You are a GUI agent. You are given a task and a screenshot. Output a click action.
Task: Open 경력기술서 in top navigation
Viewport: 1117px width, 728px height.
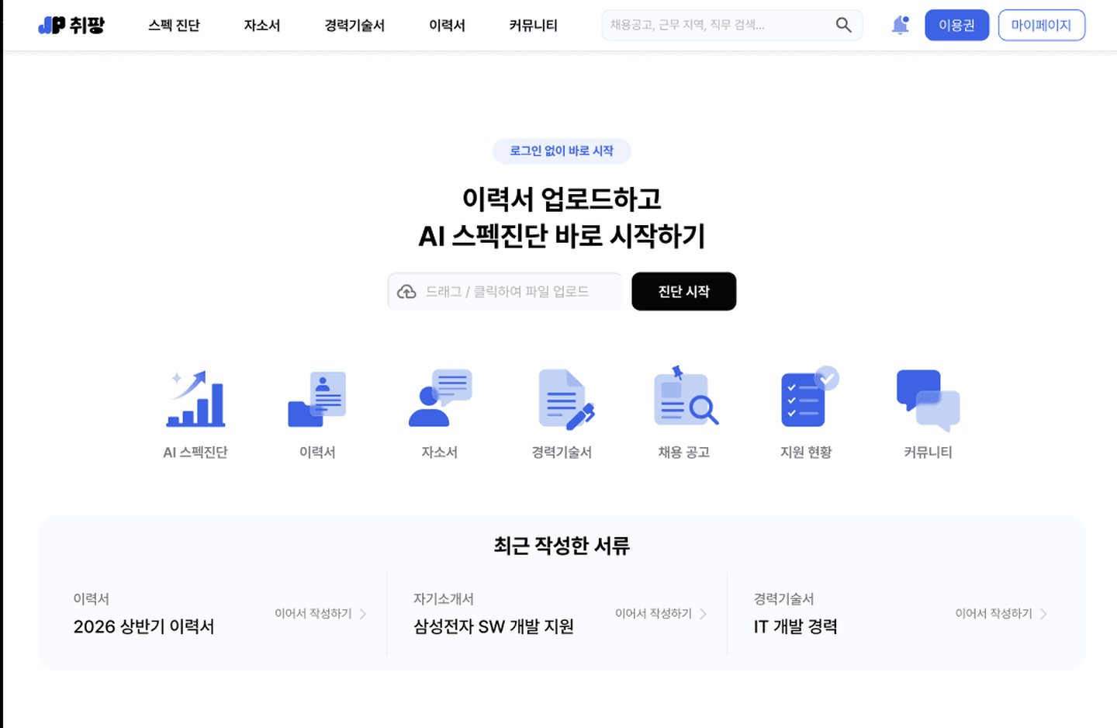tap(354, 26)
